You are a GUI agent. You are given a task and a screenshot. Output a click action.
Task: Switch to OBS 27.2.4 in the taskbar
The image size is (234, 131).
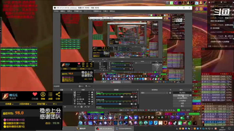tap(104, 128)
